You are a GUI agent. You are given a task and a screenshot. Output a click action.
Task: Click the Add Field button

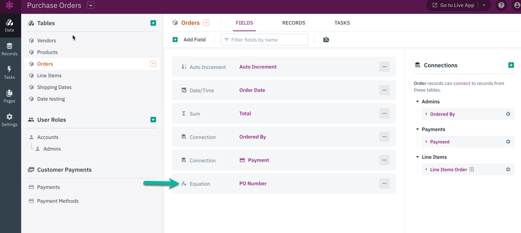(189, 40)
